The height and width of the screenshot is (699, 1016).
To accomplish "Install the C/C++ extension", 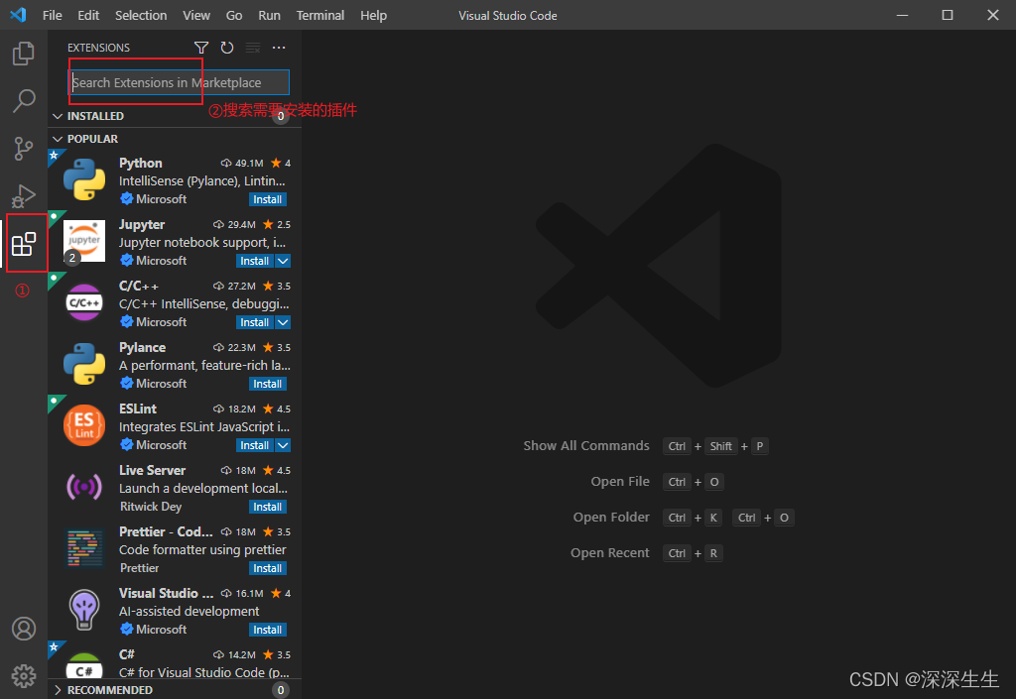I will (255, 322).
